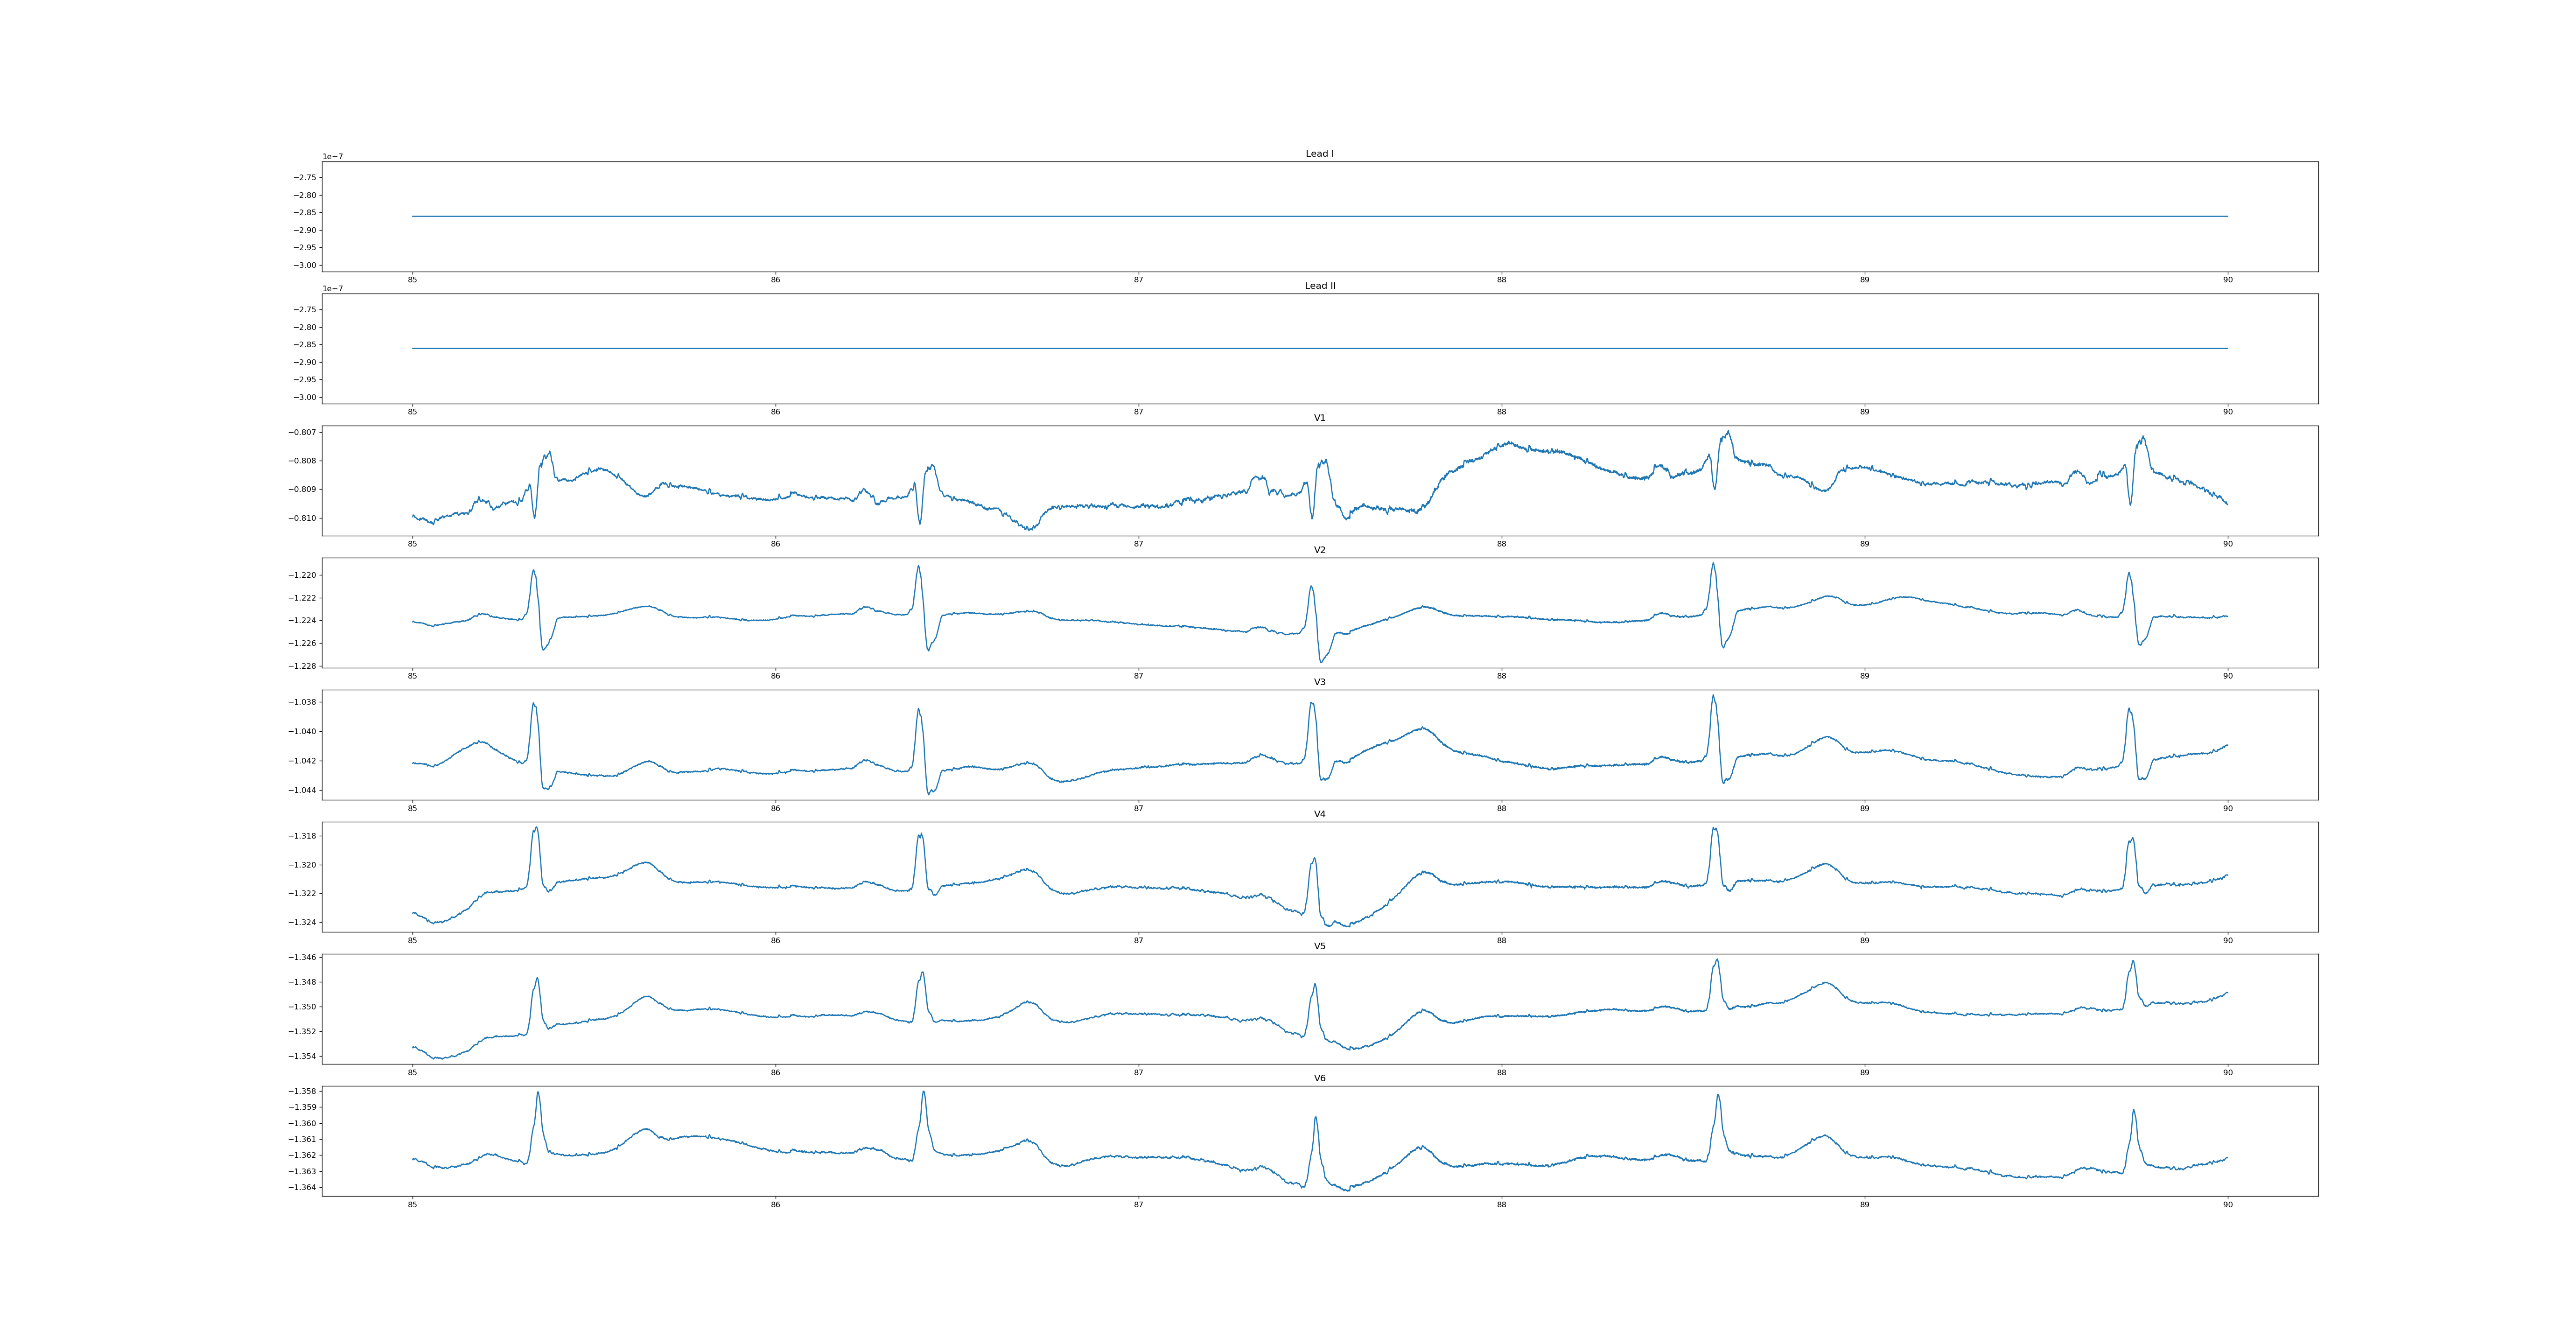Click the -0.807 y-axis label of V1
Screen dimensions: 2576x1344
[x=303, y=432]
